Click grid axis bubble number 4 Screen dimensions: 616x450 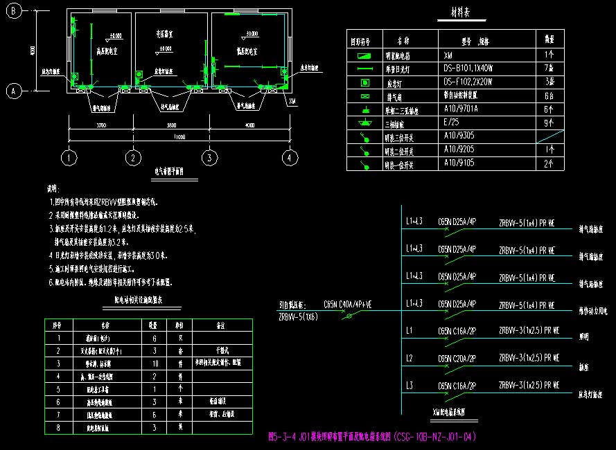(290, 158)
